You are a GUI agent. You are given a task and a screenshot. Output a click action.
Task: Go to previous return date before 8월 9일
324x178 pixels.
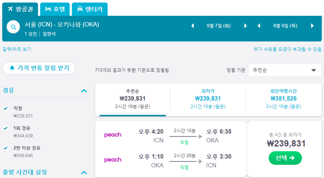pos(259,26)
